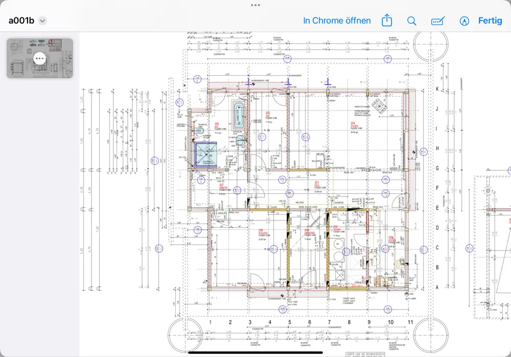The image size is (511, 357).
Task: Select the a001b page thumbnail in sidebar
Action: 40,58
